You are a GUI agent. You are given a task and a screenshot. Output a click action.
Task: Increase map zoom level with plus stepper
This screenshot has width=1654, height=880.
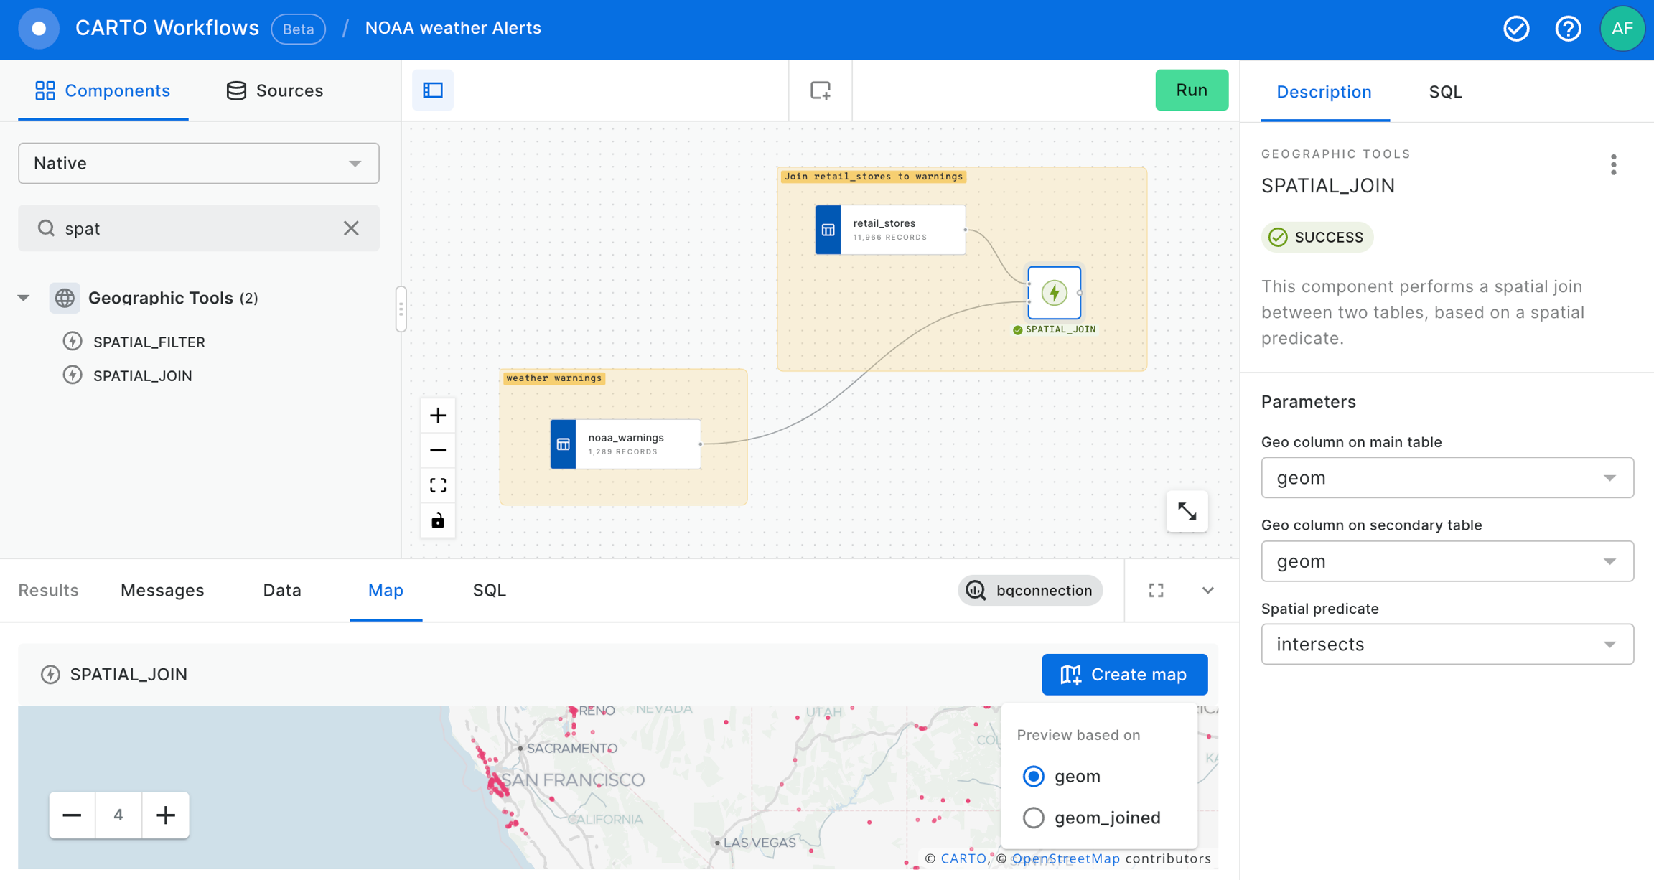(165, 815)
